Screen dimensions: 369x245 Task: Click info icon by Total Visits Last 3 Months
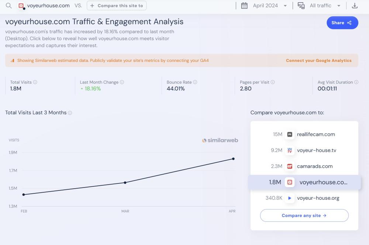point(70,113)
